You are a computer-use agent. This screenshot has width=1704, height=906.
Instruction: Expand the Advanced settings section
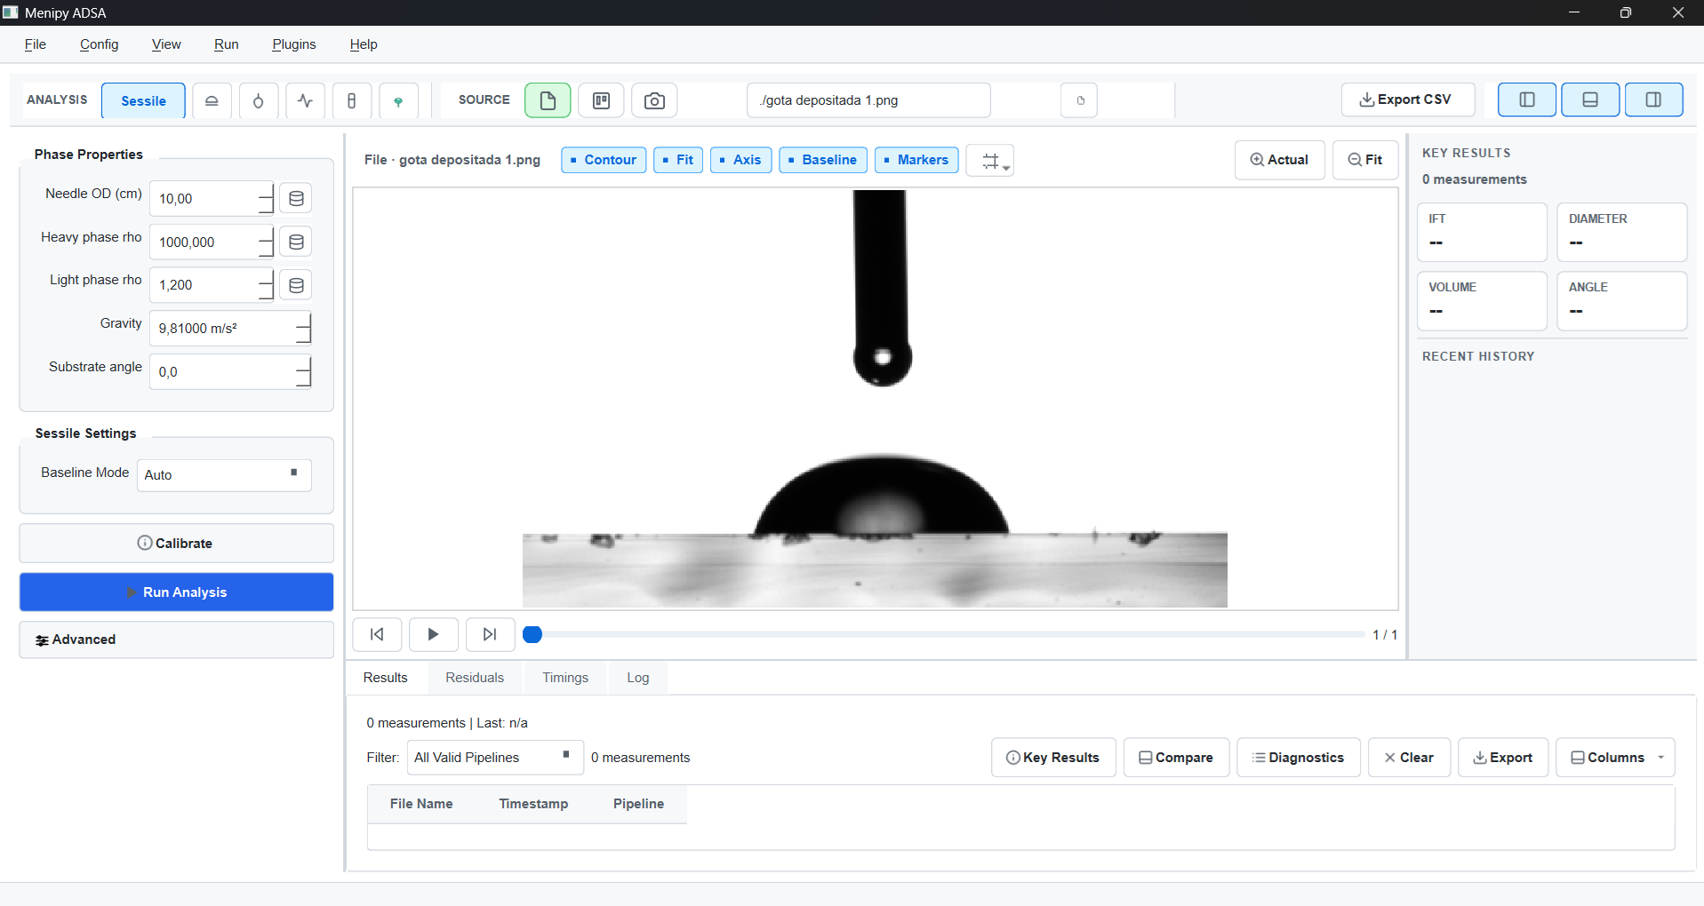pos(177,640)
